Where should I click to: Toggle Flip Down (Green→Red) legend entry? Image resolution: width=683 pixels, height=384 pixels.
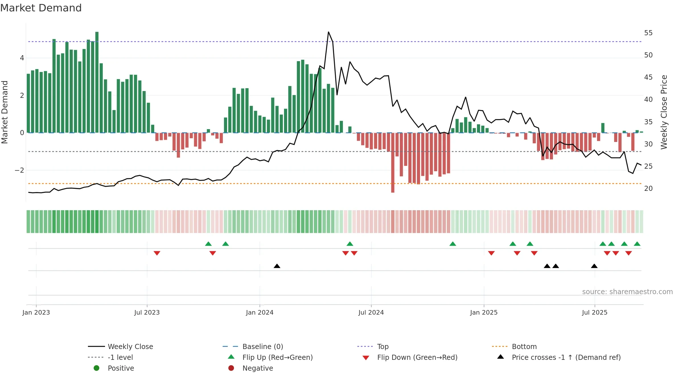coord(410,357)
